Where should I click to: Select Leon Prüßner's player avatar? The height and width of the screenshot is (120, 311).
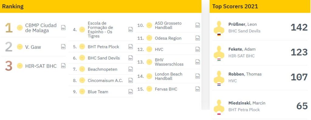219,28
